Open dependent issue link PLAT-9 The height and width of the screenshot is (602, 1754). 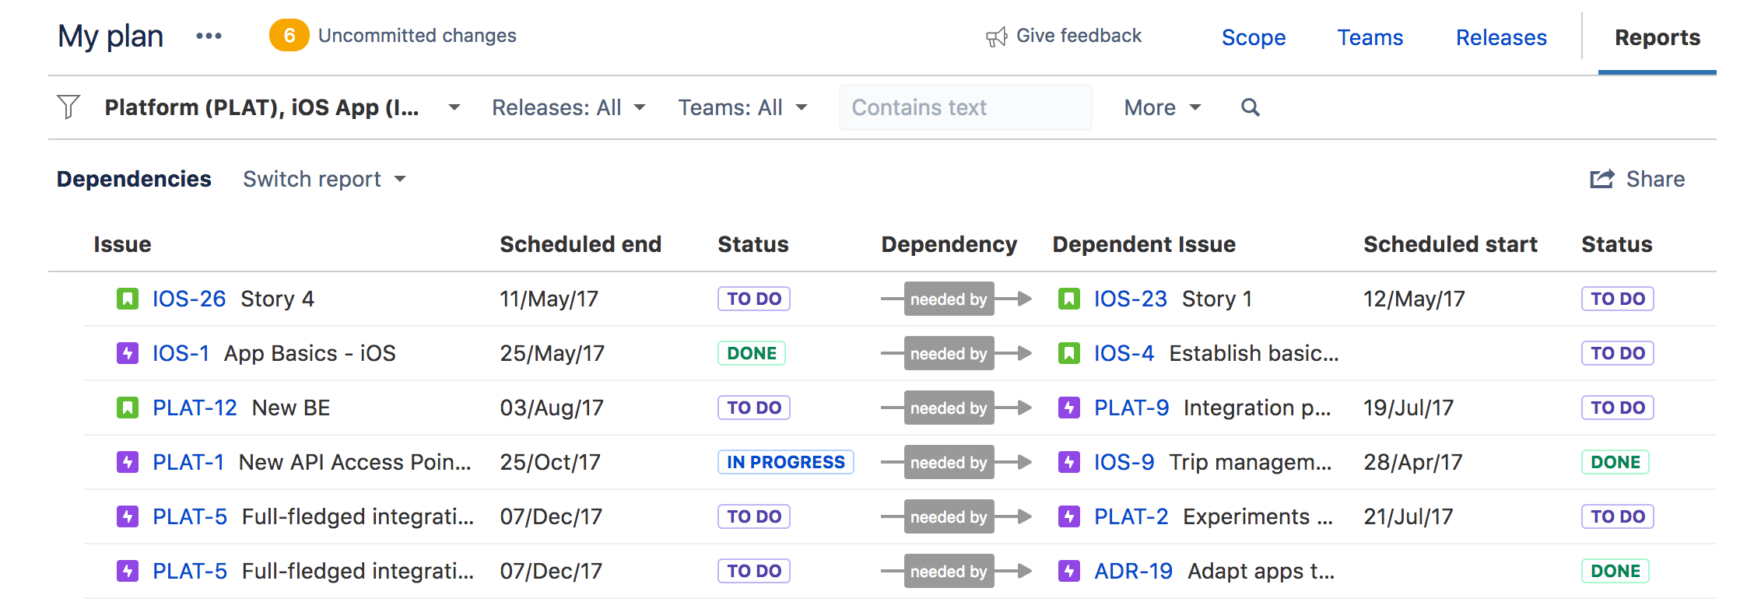[x=1131, y=408]
